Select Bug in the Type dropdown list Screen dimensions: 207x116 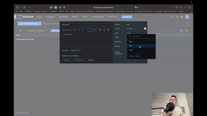[141, 42]
